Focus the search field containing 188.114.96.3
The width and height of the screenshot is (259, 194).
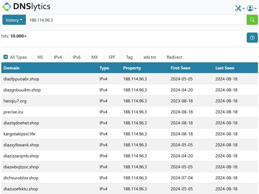click(136, 20)
